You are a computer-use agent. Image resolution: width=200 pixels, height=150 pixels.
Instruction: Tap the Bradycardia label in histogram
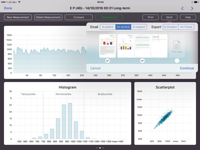tap(105, 94)
